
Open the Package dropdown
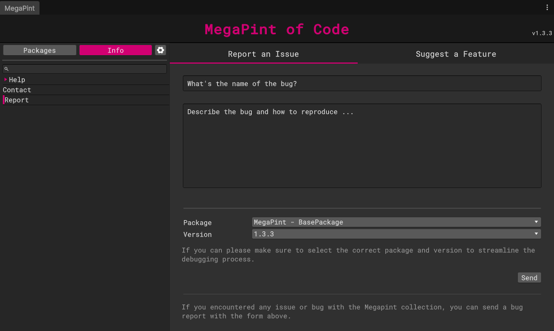396,222
